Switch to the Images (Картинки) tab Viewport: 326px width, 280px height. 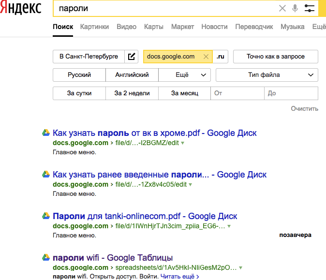click(94, 27)
